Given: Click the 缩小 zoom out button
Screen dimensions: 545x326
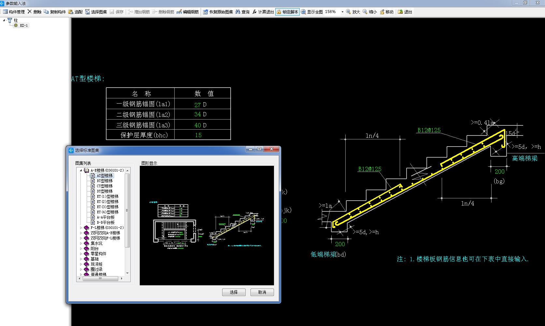Looking at the screenshot, I should tap(370, 12).
